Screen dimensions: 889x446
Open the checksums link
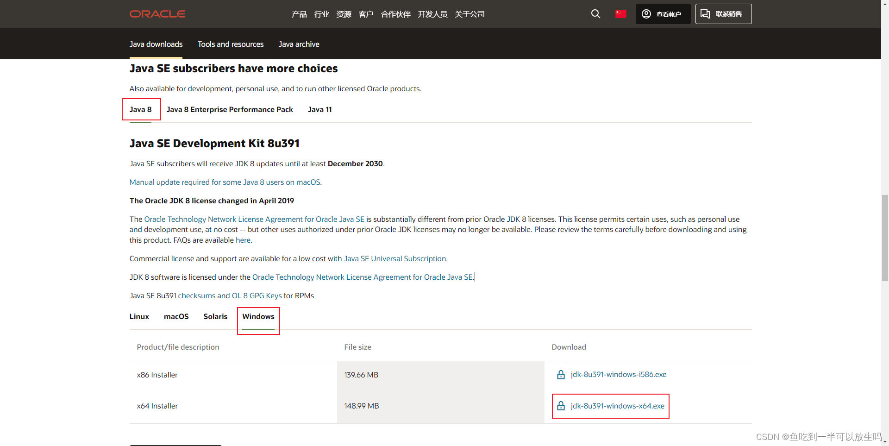(x=197, y=295)
